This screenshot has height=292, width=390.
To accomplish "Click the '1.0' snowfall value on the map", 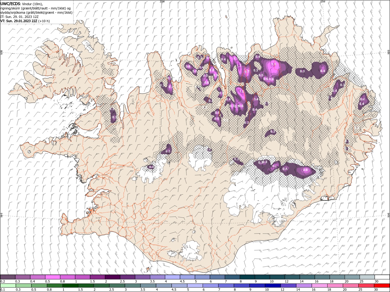I will click(x=274, y=64).
